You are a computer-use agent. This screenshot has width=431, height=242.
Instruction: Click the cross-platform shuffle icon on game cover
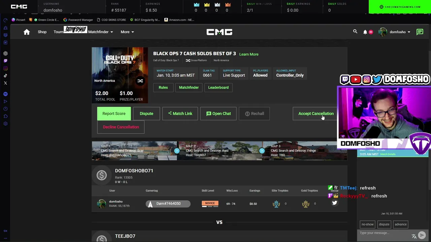(x=140, y=81)
